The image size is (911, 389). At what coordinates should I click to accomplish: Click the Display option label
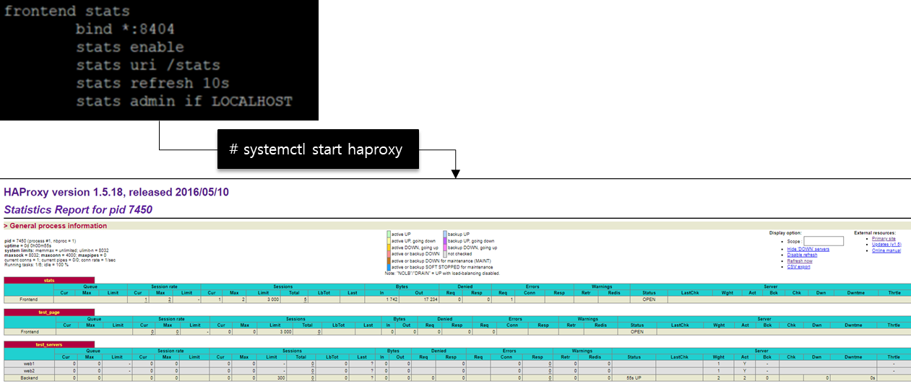785,233
